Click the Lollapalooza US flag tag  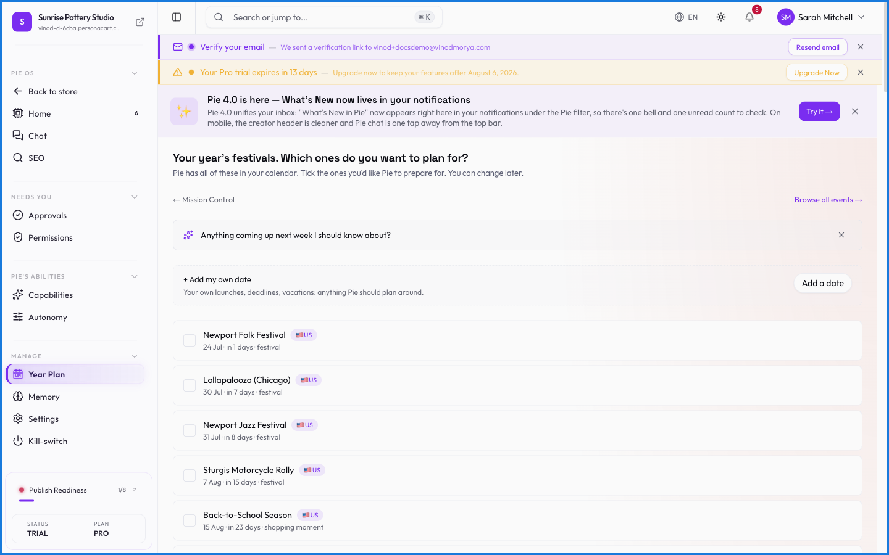(x=309, y=380)
